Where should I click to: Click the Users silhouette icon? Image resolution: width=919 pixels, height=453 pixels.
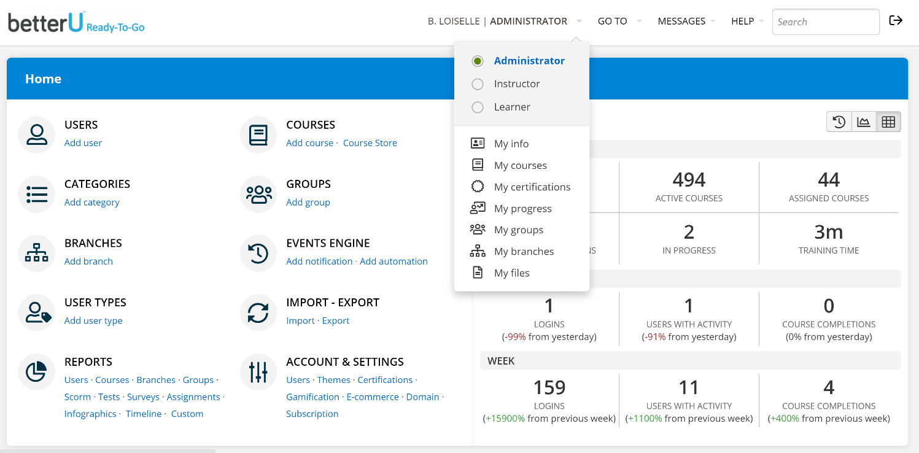[x=37, y=134]
